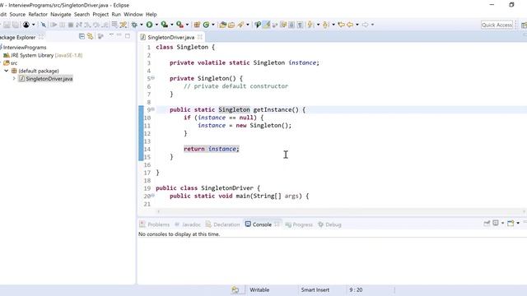Viewport: 527px width, 296px height.
Task: Open the Project menu
Action: (100, 15)
